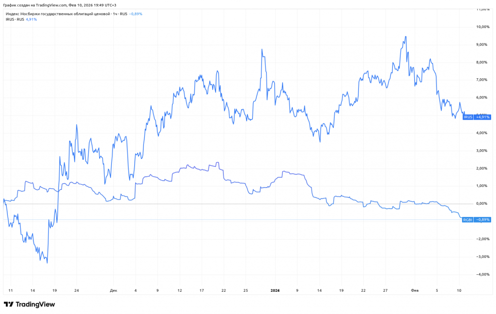This screenshot has height=314, width=496.
Task: Click the 4,91% legend value
Action: point(31,19)
